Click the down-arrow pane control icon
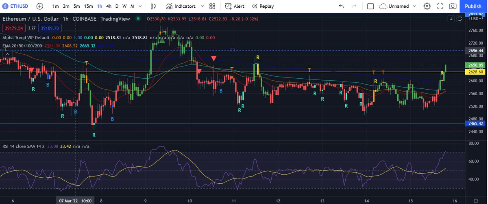Screen dimensions: 488x204 pyautogui.click(x=451, y=19)
